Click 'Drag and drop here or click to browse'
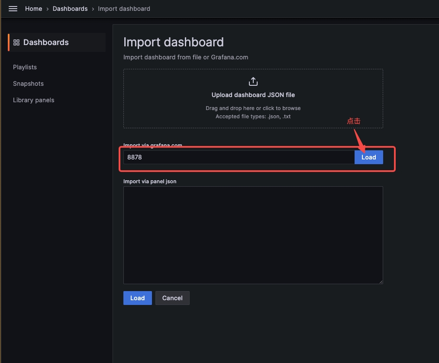 point(253,108)
